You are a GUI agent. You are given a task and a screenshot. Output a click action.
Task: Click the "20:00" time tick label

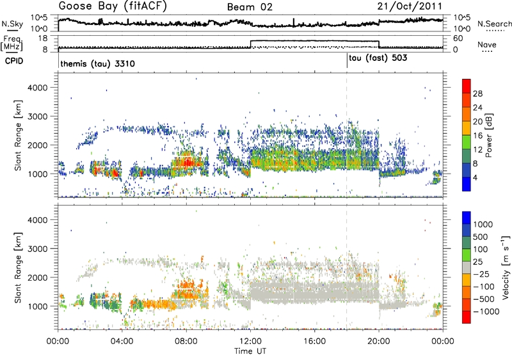click(x=379, y=342)
